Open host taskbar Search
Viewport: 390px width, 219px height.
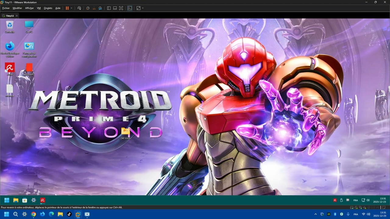pos(16,214)
